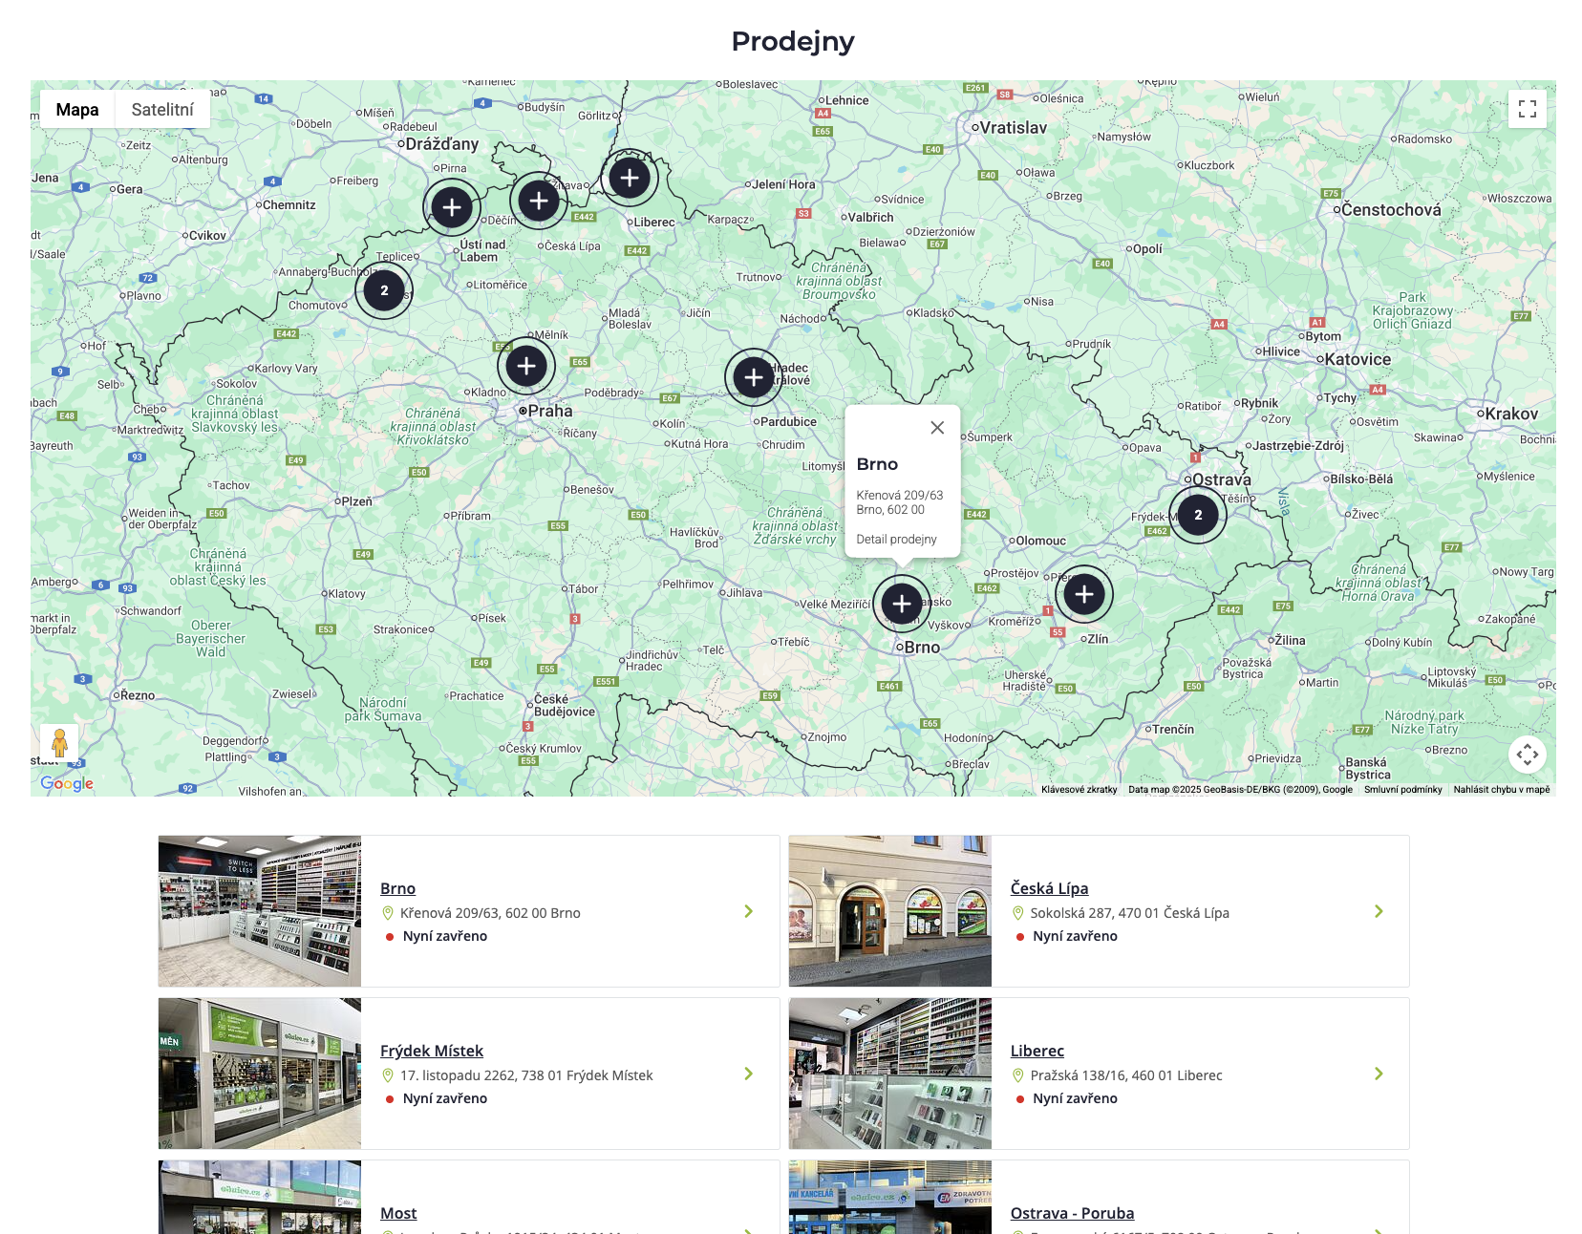The image size is (1582, 1234).
Task: Click the chevron on Brno store card
Action: tap(749, 911)
